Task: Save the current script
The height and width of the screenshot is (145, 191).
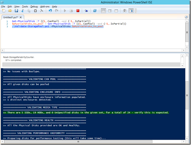Action: [16, 11]
